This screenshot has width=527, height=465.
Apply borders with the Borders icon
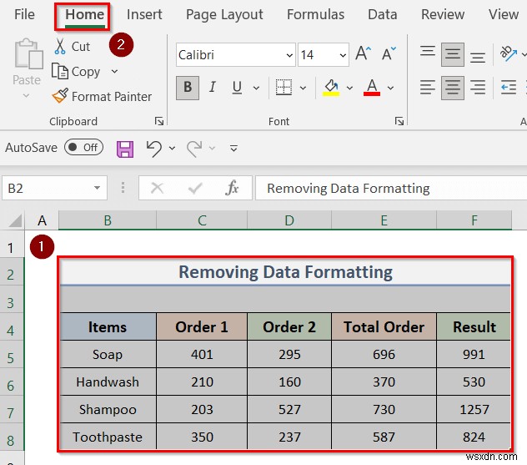[x=284, y=88]
